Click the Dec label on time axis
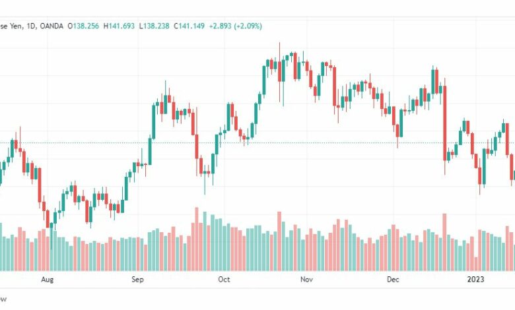 393,280
